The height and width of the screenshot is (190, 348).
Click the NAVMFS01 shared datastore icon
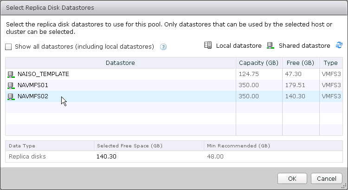tap(11, 85)
